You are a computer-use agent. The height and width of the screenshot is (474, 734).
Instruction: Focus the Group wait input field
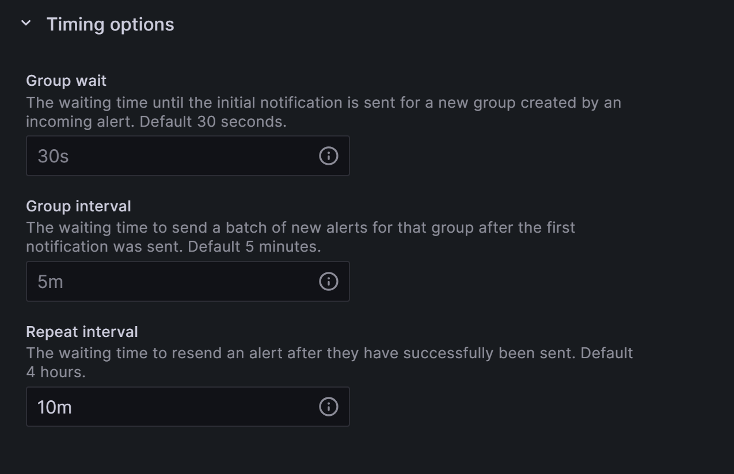(188, 156)
